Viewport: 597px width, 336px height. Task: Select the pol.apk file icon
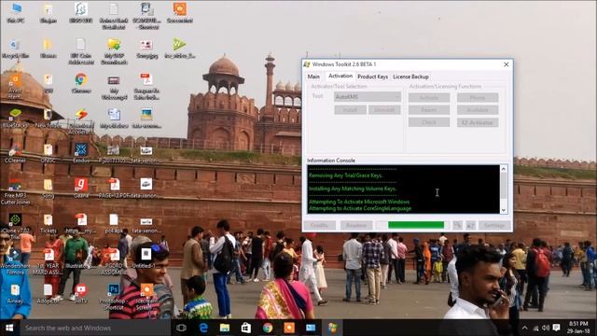pyautogui.click(x=114, y=223)
